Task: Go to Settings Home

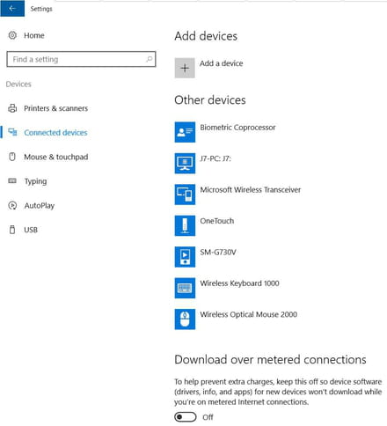Action: [34, 35]
